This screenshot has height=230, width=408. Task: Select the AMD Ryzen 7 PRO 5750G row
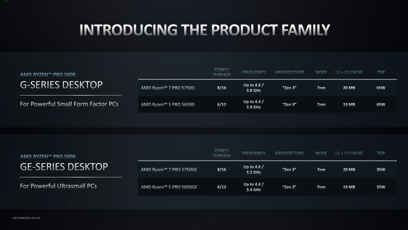(x=267, y=87)
